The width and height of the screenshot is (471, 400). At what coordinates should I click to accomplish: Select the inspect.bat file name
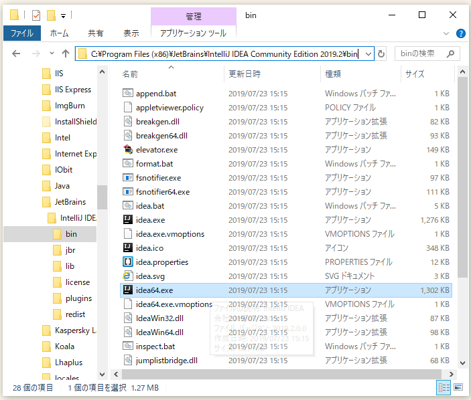click(x=155, y=346)
